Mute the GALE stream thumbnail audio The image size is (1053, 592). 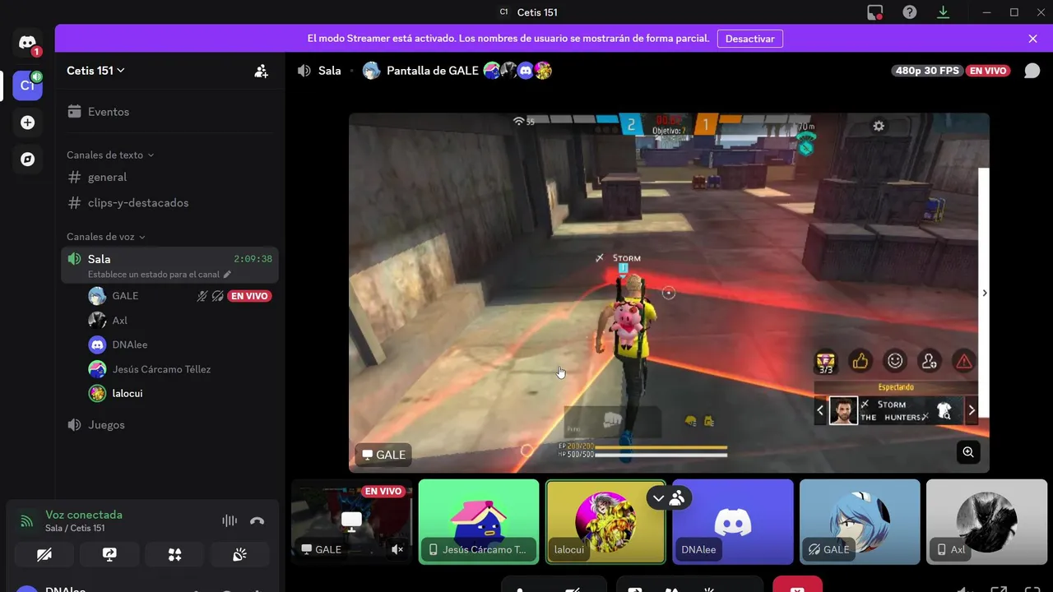[x=397, y=549]
